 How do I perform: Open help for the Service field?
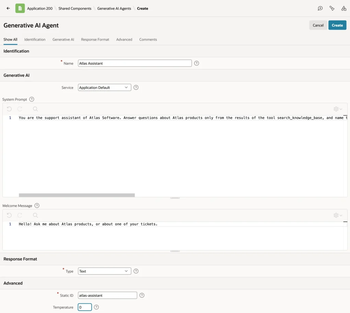coord(136,87)
